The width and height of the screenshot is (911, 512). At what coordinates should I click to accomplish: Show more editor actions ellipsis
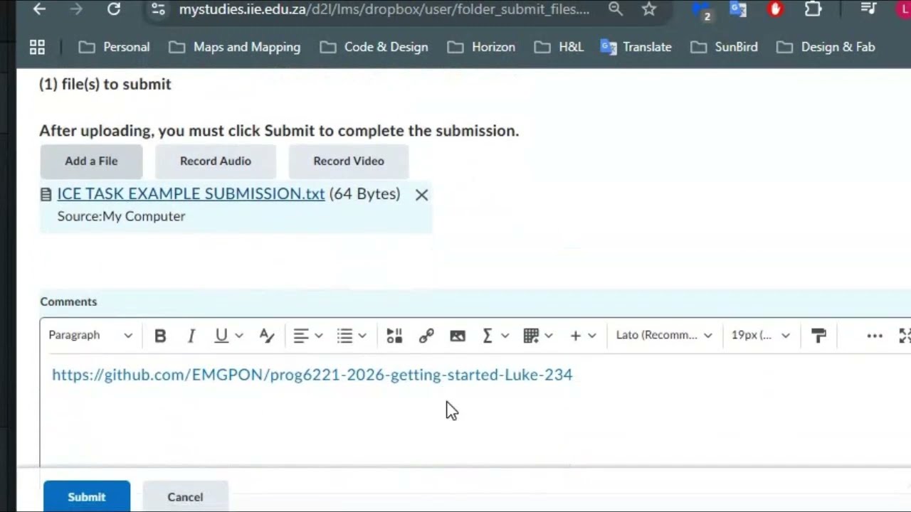[x=875, y=336]
